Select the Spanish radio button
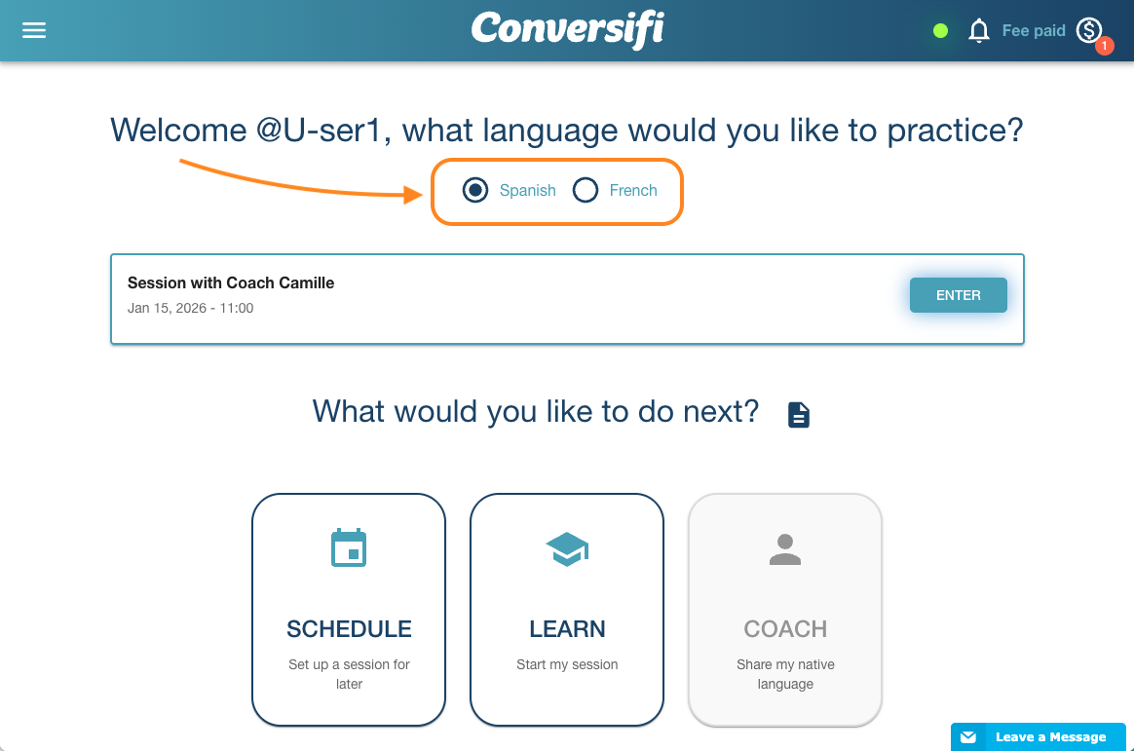Screen dimensions: 1134x751 coord(475,190)
